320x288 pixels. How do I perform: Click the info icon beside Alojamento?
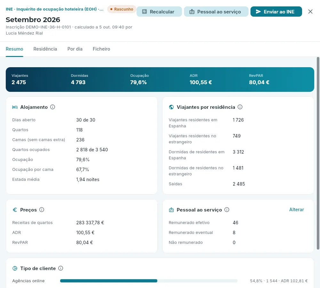[x=52, y=107]
